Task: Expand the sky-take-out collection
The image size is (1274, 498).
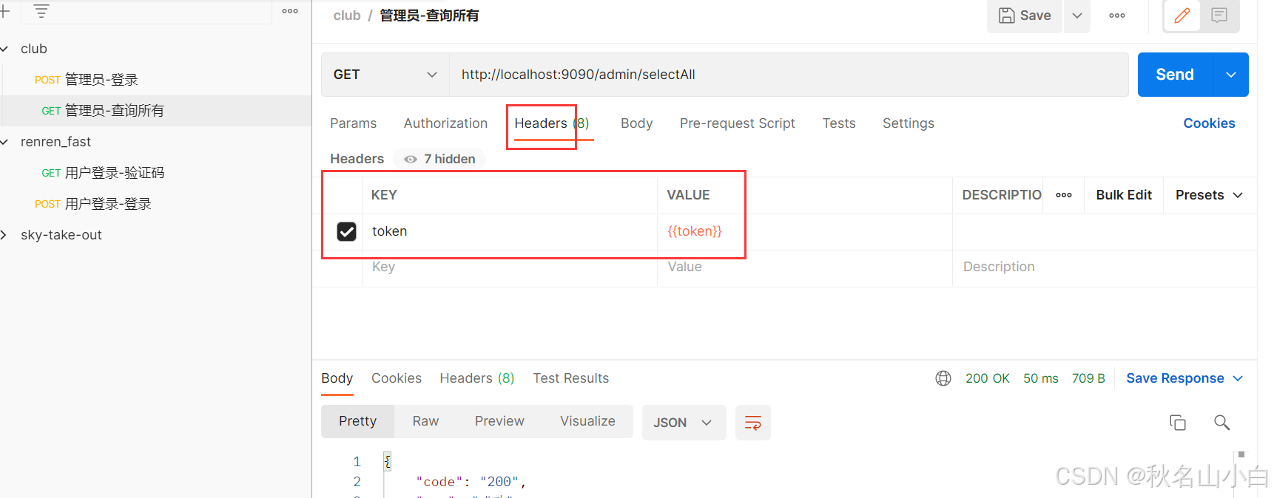Action: point(4,235)
